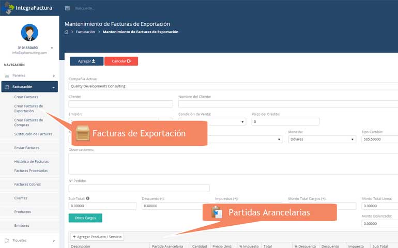
Task: Click the Otros Cargos button
Action: coord(85,218)
